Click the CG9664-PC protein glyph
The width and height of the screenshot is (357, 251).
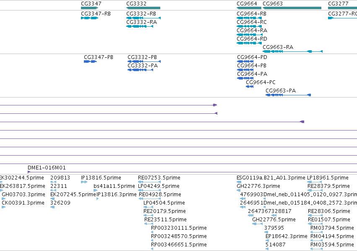tap(250, 87)
